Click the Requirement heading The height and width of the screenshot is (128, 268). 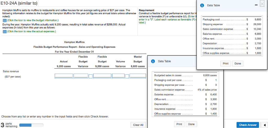pyautogui.click(x=147, y=10)
